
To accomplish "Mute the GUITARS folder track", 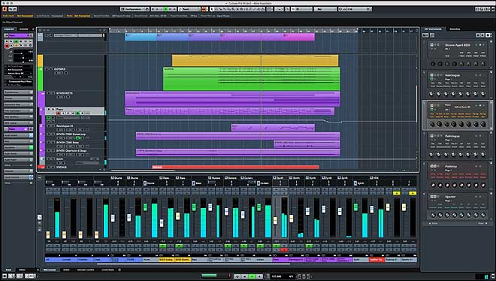I will click(47, 69).
